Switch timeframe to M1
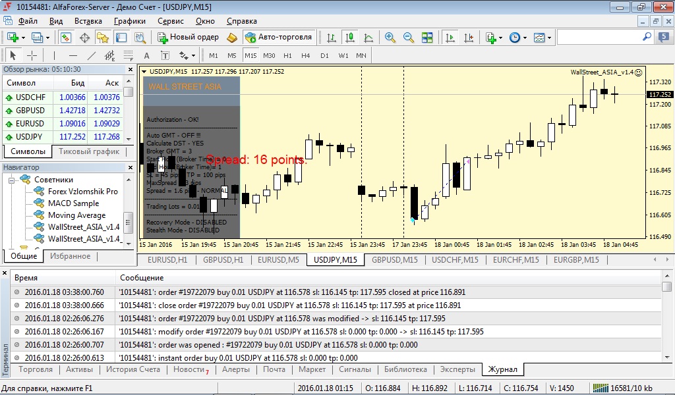675x395 pixels. click(214, 55)
